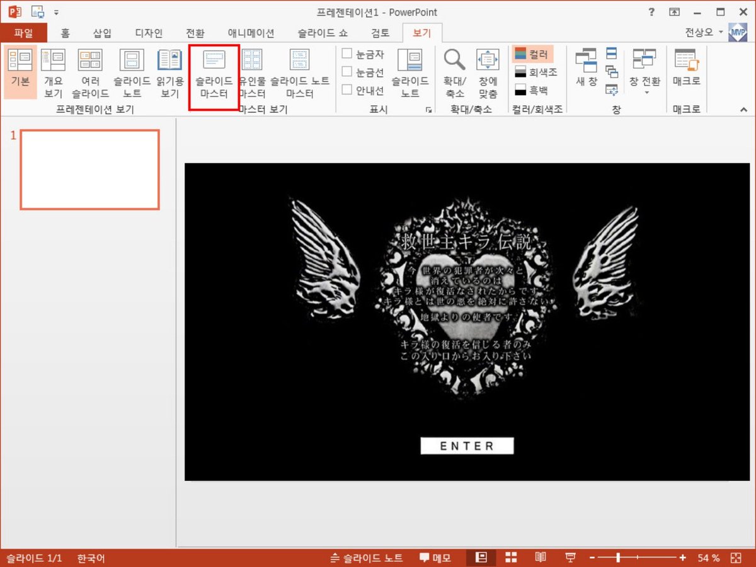Click the MVP account picture

click(737, 32)
